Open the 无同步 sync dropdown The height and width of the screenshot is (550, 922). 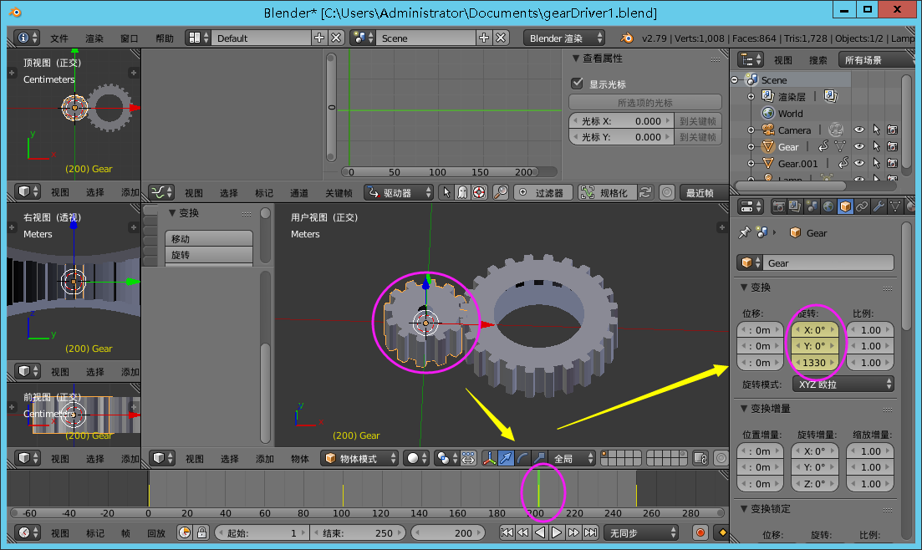[641, 533]
